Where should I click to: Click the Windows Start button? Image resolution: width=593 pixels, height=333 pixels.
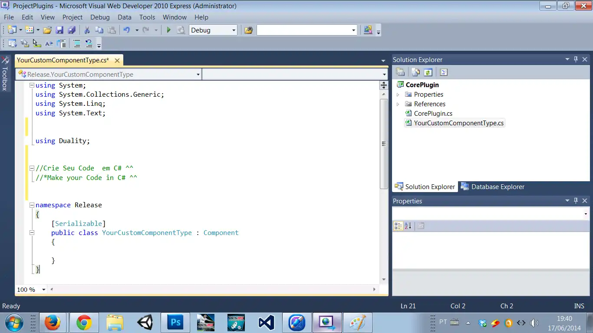[x=14, y=323]
